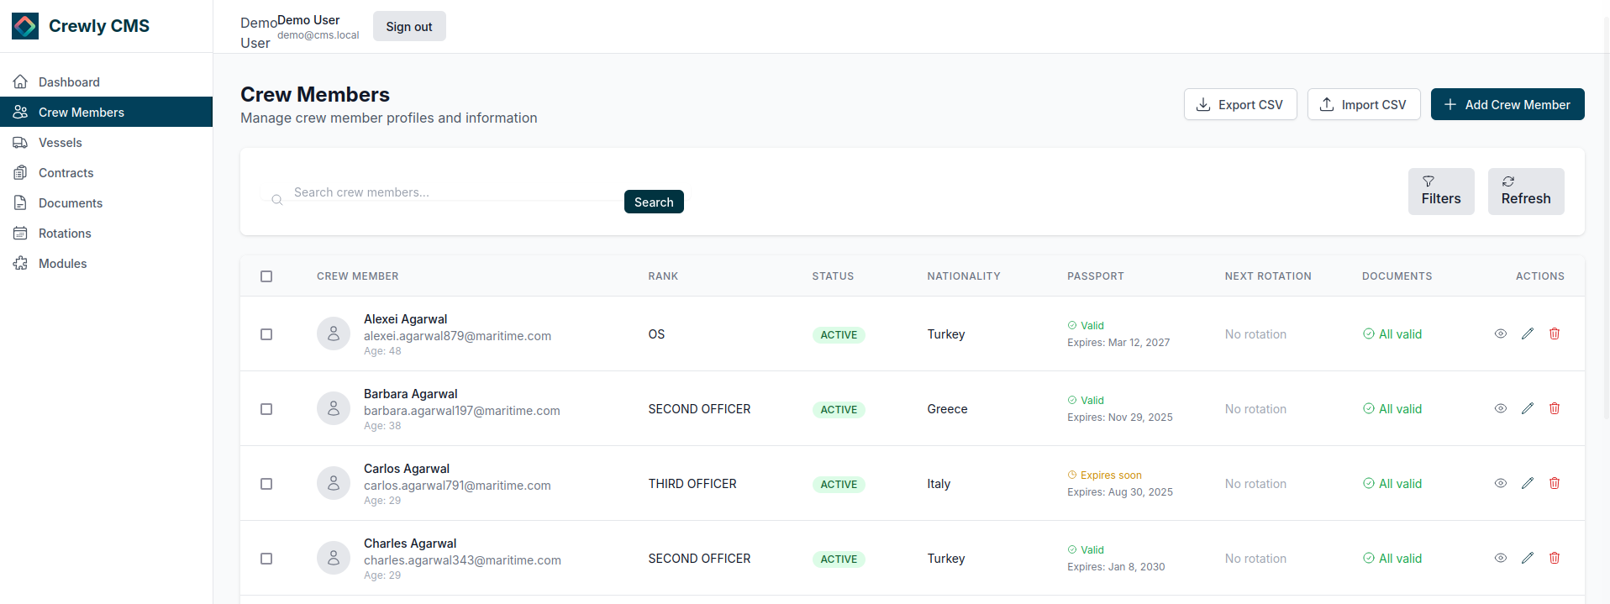Click Alexei Agarwal's avatar icon

point(334,334)
